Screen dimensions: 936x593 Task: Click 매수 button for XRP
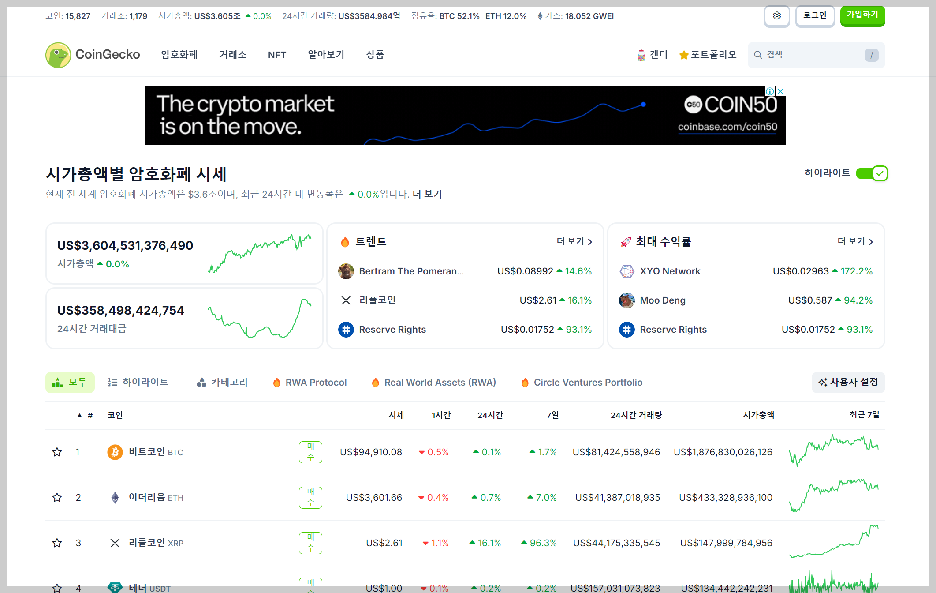[x=310, y=543]
